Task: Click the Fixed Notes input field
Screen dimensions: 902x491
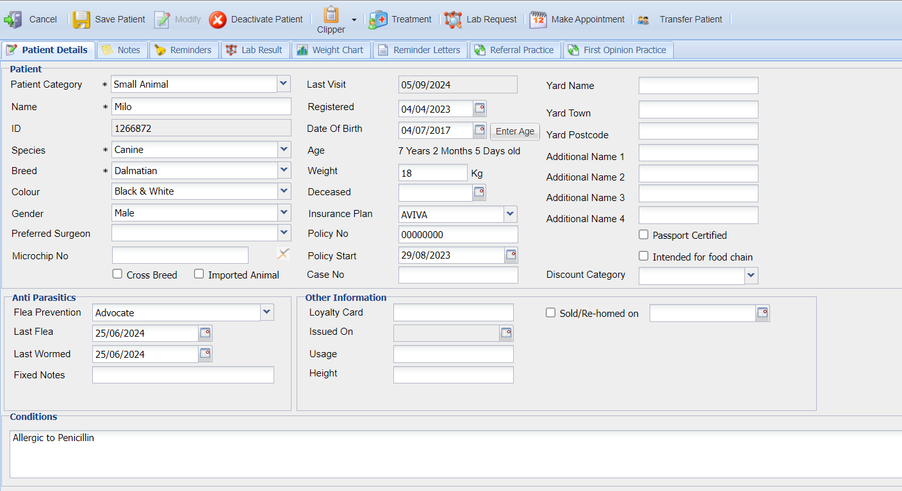Action: click(183, 375)
